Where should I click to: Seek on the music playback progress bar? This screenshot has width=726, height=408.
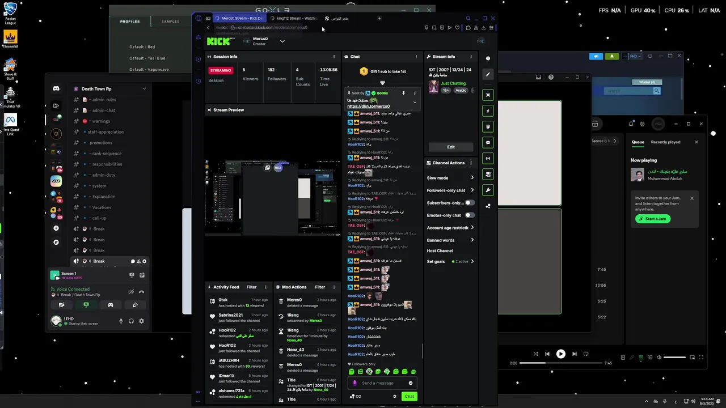560,363
